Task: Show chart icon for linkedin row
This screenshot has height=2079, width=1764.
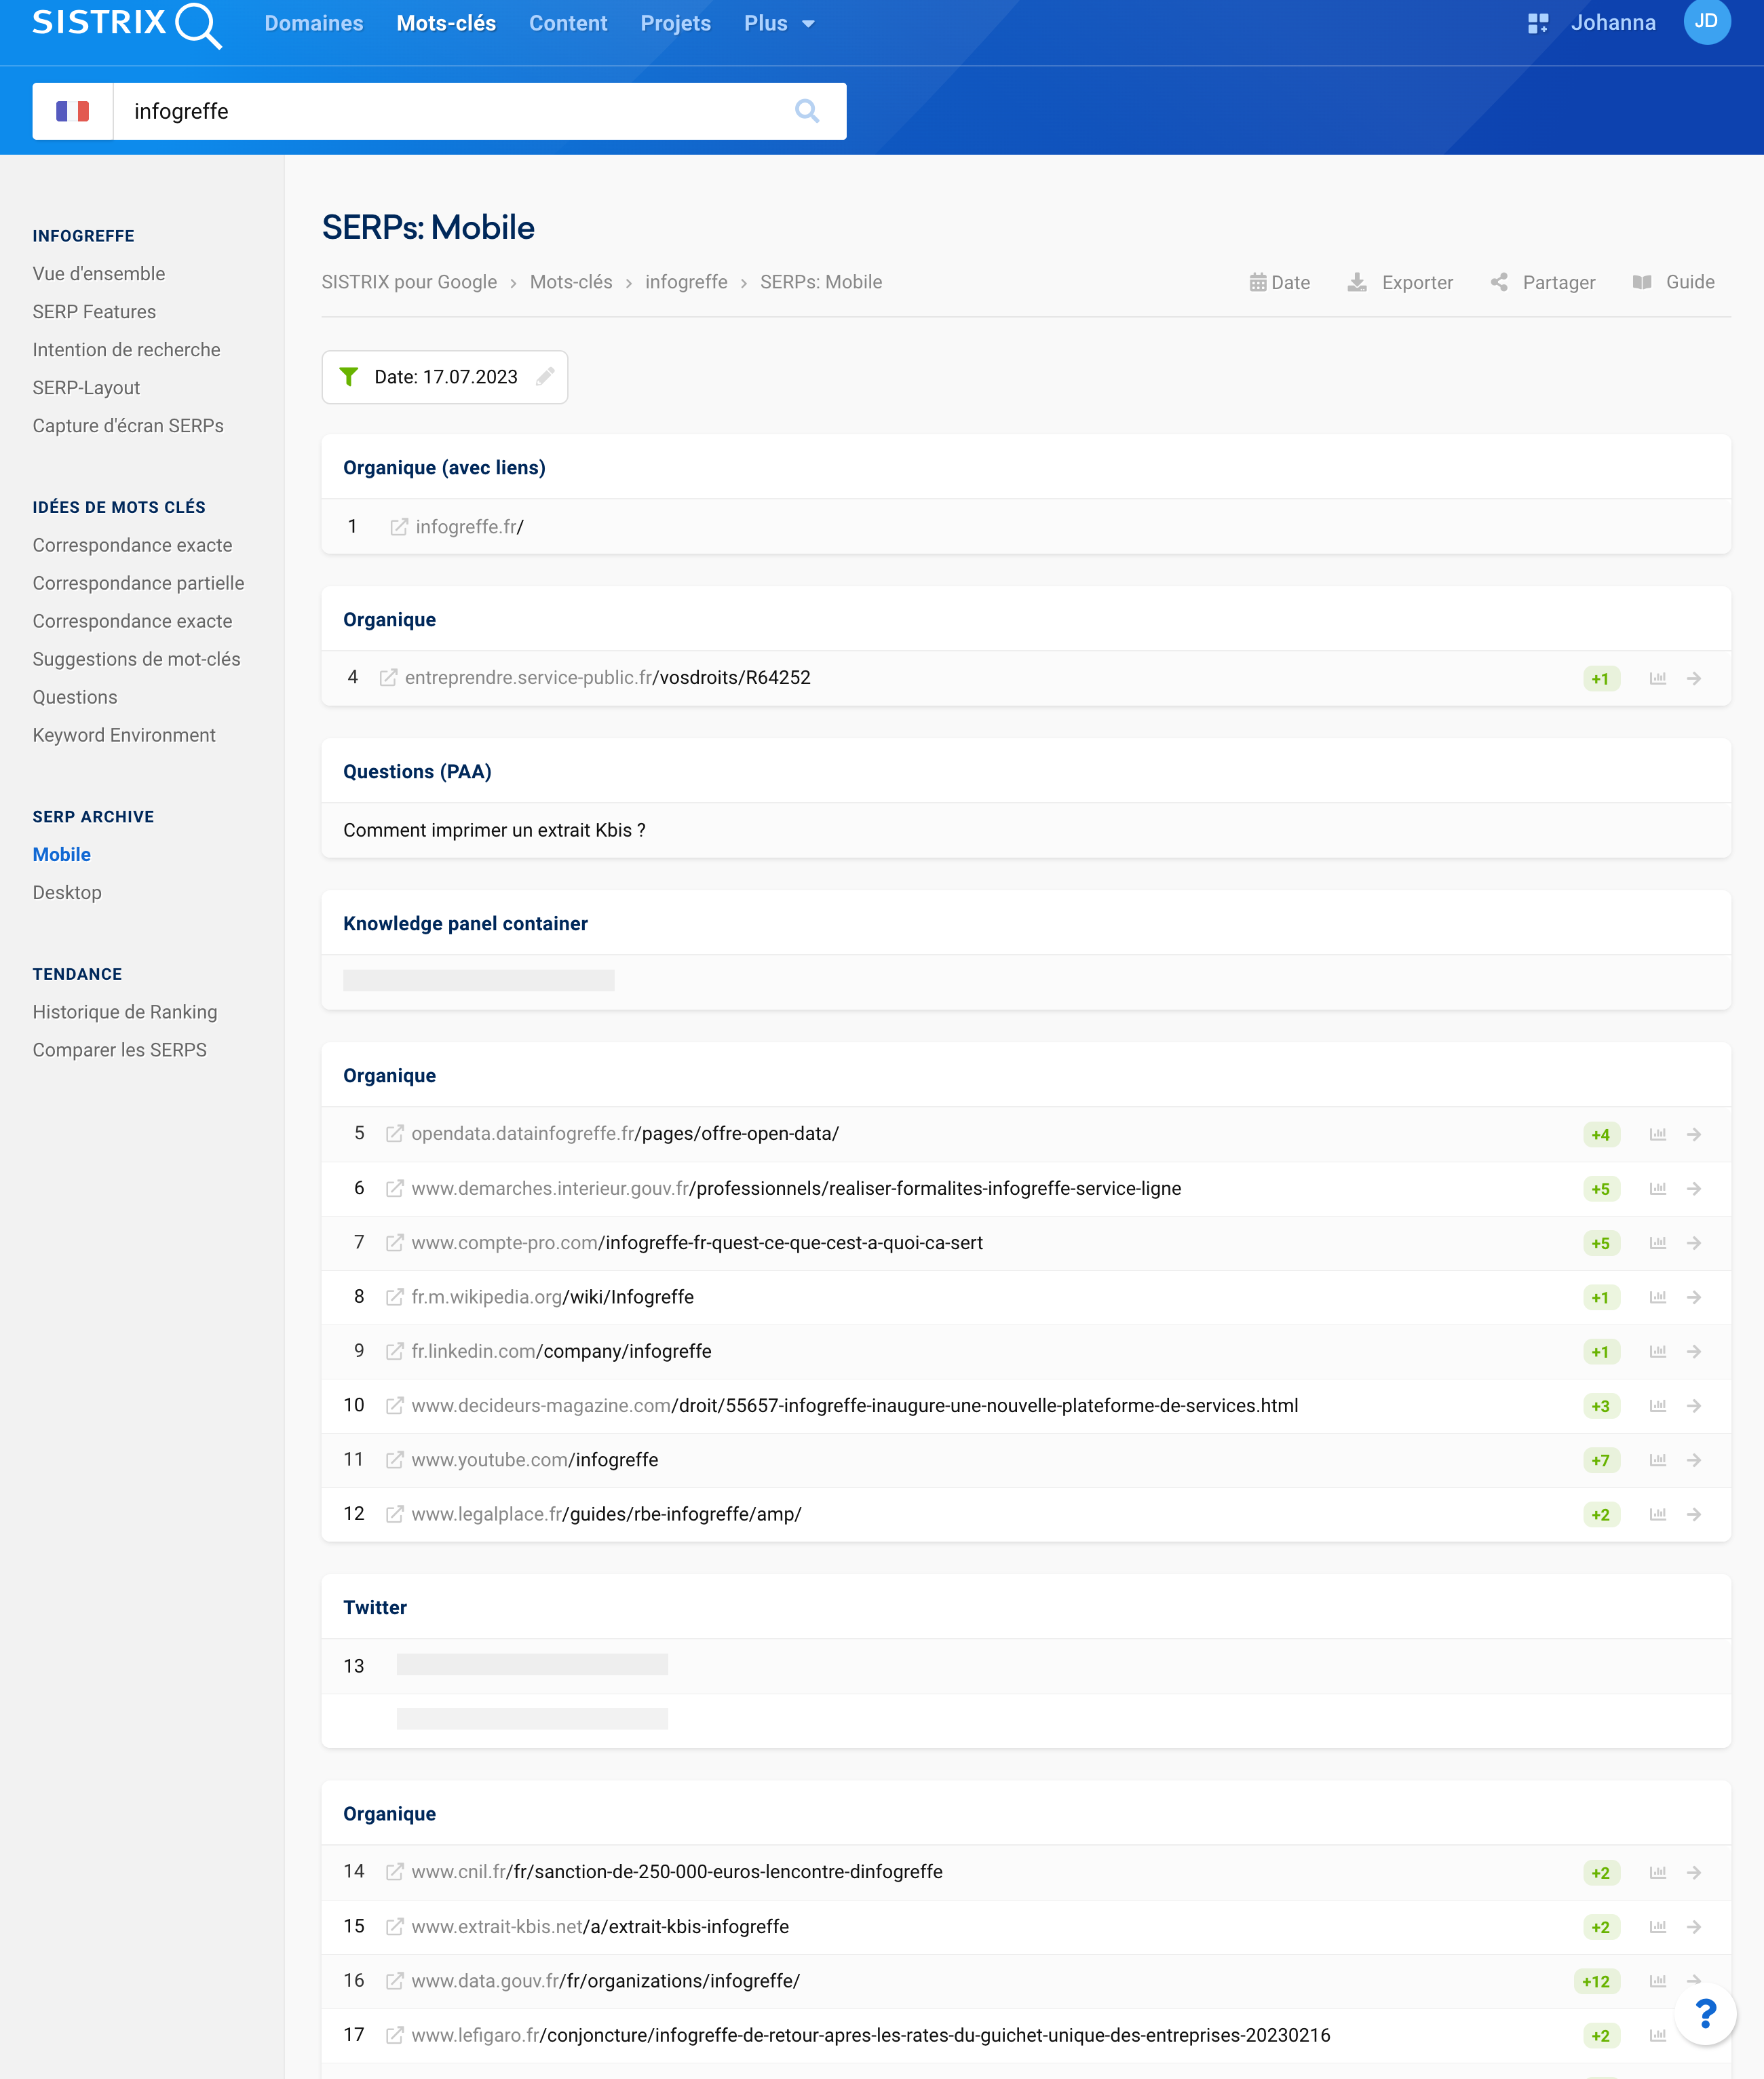Action: 1658,1352
